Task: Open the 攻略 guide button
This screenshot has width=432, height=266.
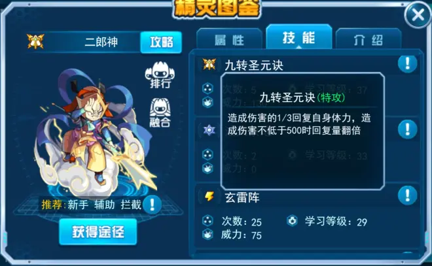Action: click(x=161, y=42)
